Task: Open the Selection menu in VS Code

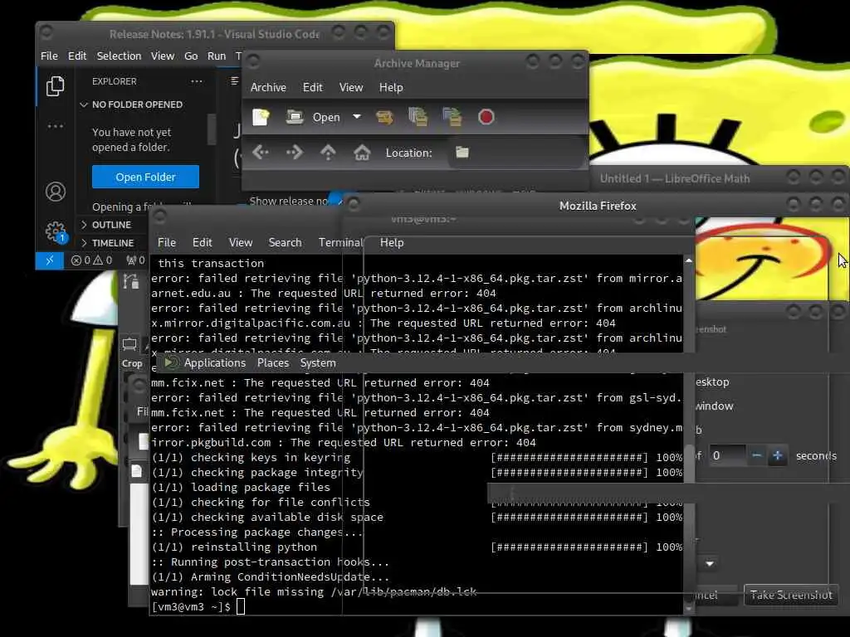Action: [119, 56]
